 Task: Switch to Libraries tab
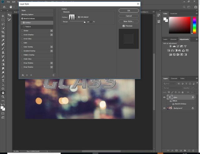(173, 39)
